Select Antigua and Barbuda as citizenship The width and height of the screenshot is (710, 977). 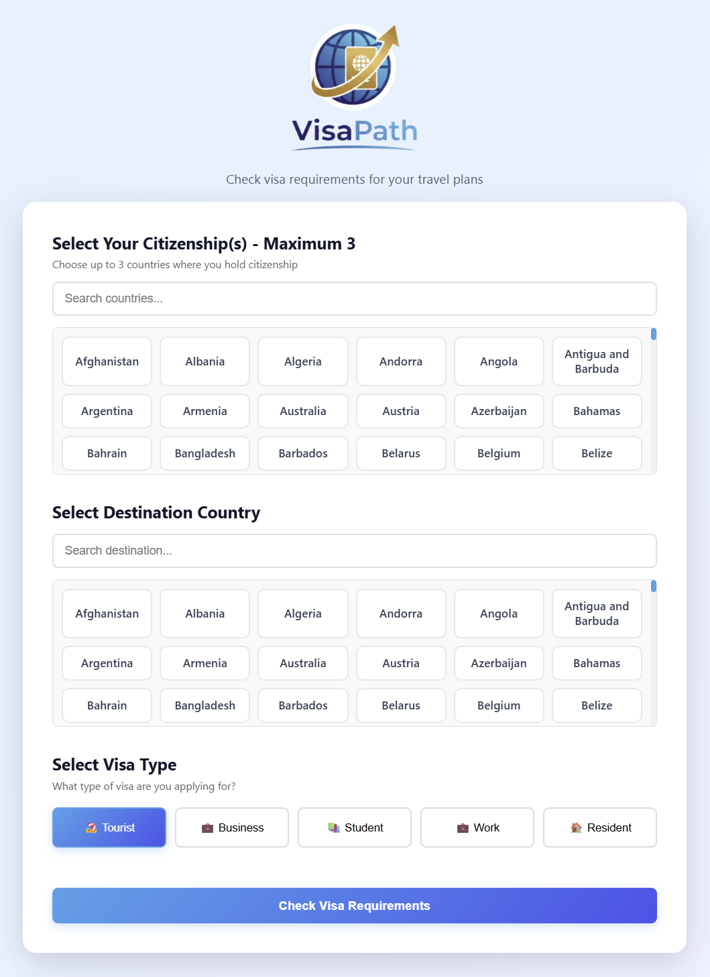[x=597, y=361]
